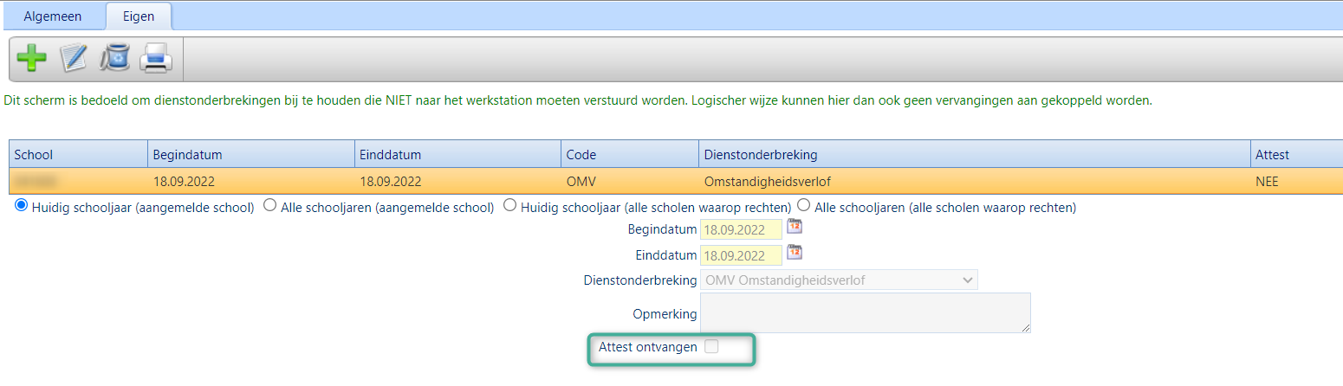Choose Huidig schooljaar (alle scholen) radio option

click(x=509, y=207)
